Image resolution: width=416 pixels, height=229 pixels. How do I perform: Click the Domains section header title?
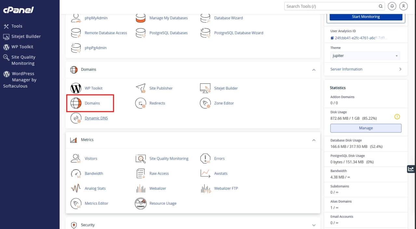88,69
